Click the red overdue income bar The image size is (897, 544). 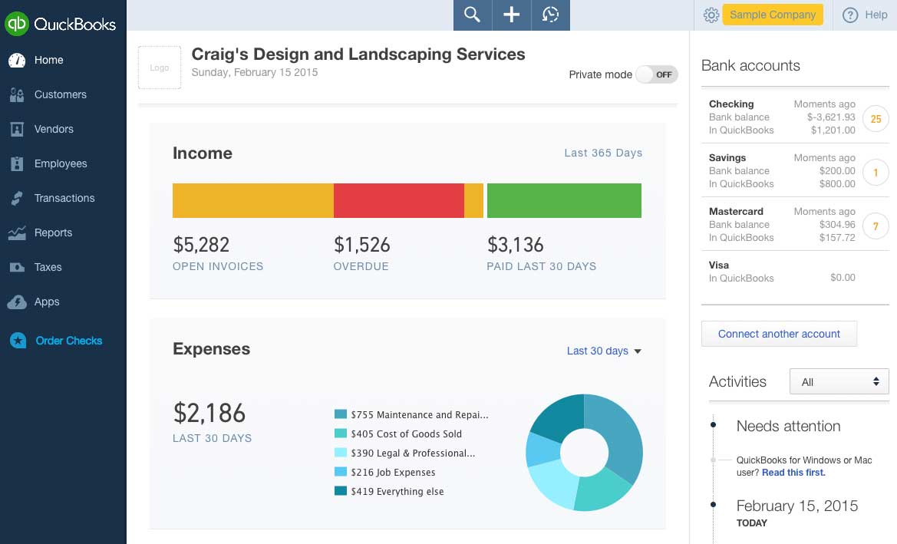(x=399, y=200)
